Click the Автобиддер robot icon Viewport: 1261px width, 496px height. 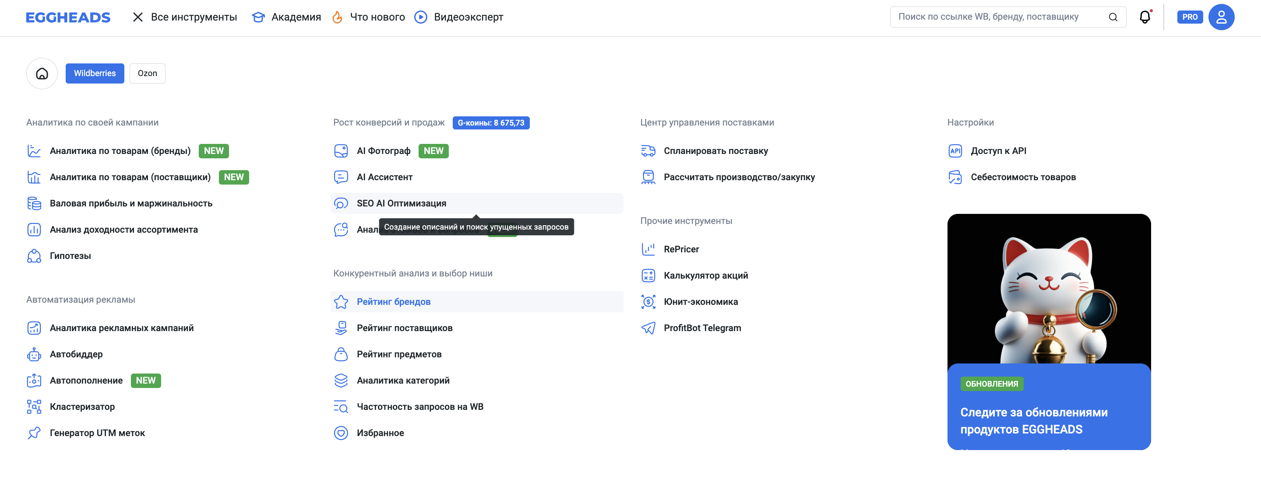tap(34, 354)
